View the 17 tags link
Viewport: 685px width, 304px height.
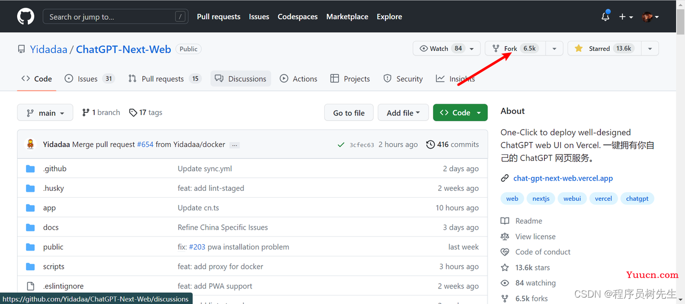coord(146,113)
